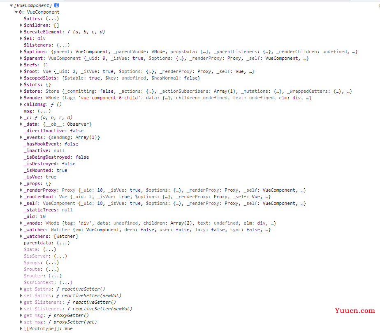Invoke getter (...) for $router

(x=55, y=276)
